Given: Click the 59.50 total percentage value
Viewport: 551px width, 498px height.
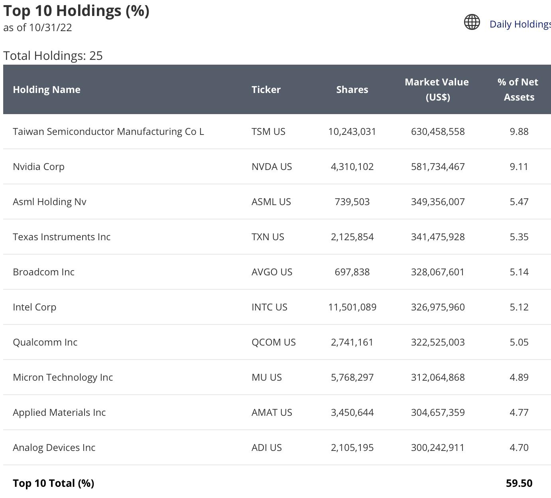Looking at the screenshot, I should (x=519, y=483).
